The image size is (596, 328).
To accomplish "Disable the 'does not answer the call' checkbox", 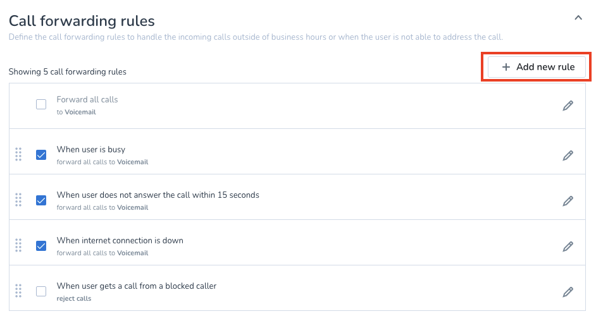I will 41,200.
